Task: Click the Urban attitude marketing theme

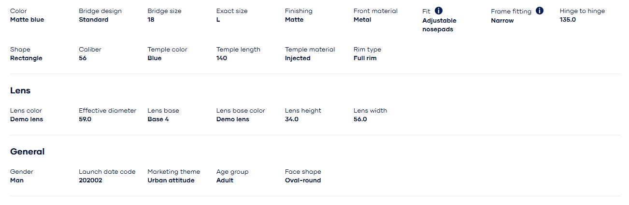Action: coord(171,180)
